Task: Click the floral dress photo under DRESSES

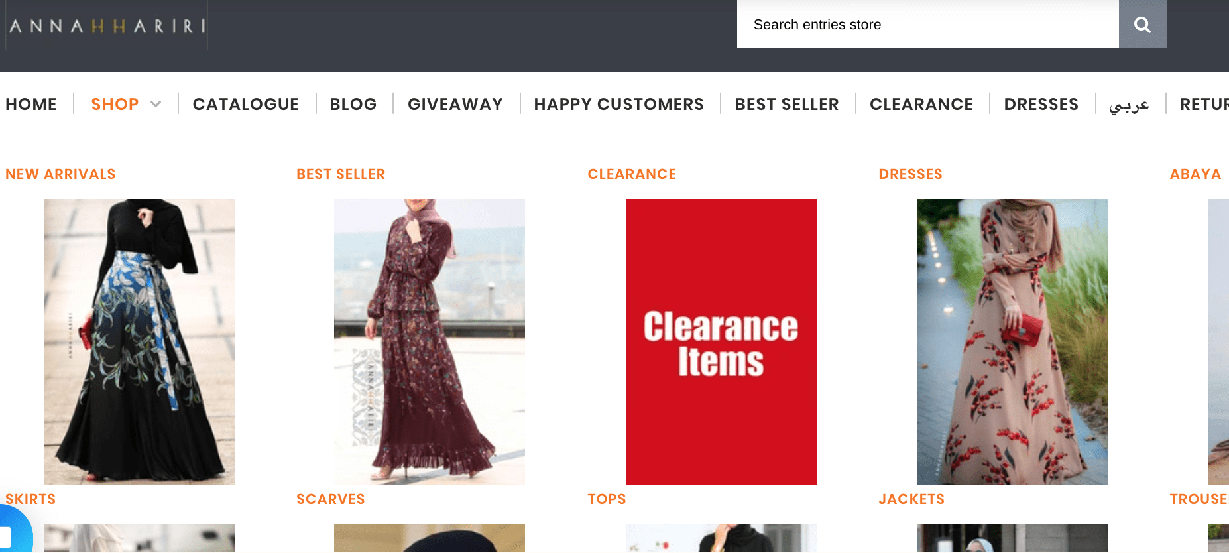Action: [x=1012, y=341]
